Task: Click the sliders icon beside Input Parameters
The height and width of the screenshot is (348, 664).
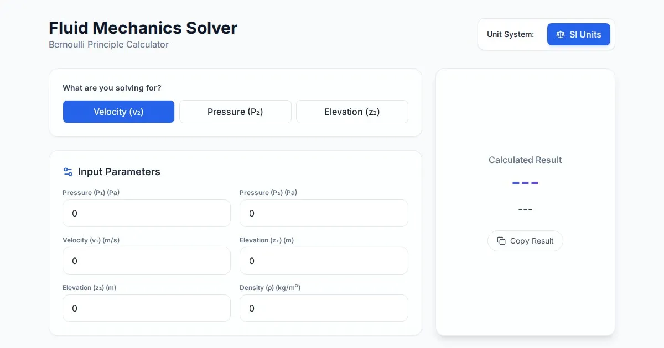Action: pyautogui.click(x=68, y=172)
